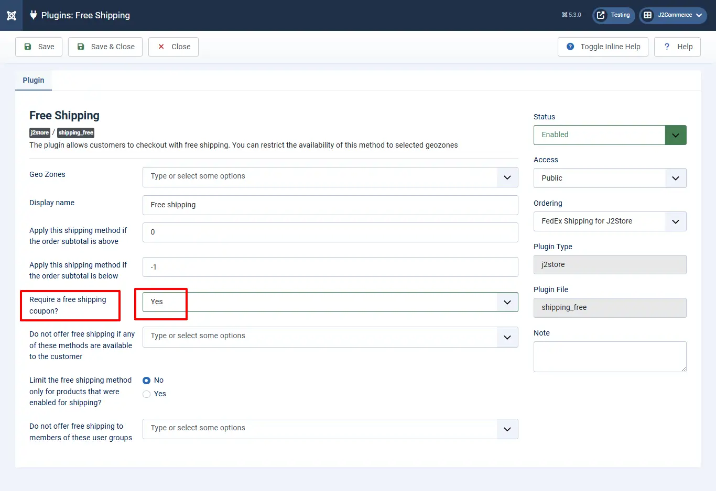Screen dimensions: 716x491
Task: Click the Free Shipping heading
Action: (64, 115)
